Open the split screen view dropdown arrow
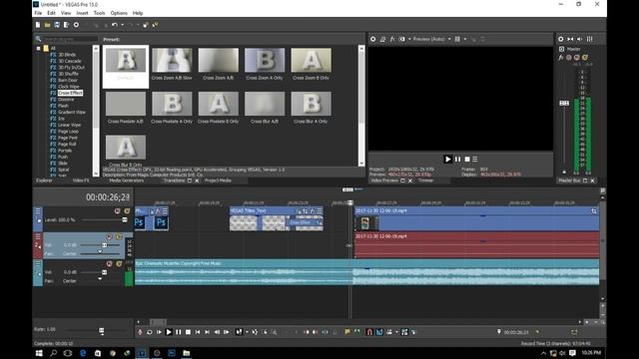This screenshot has height=359, width=639. pos(408,39)
